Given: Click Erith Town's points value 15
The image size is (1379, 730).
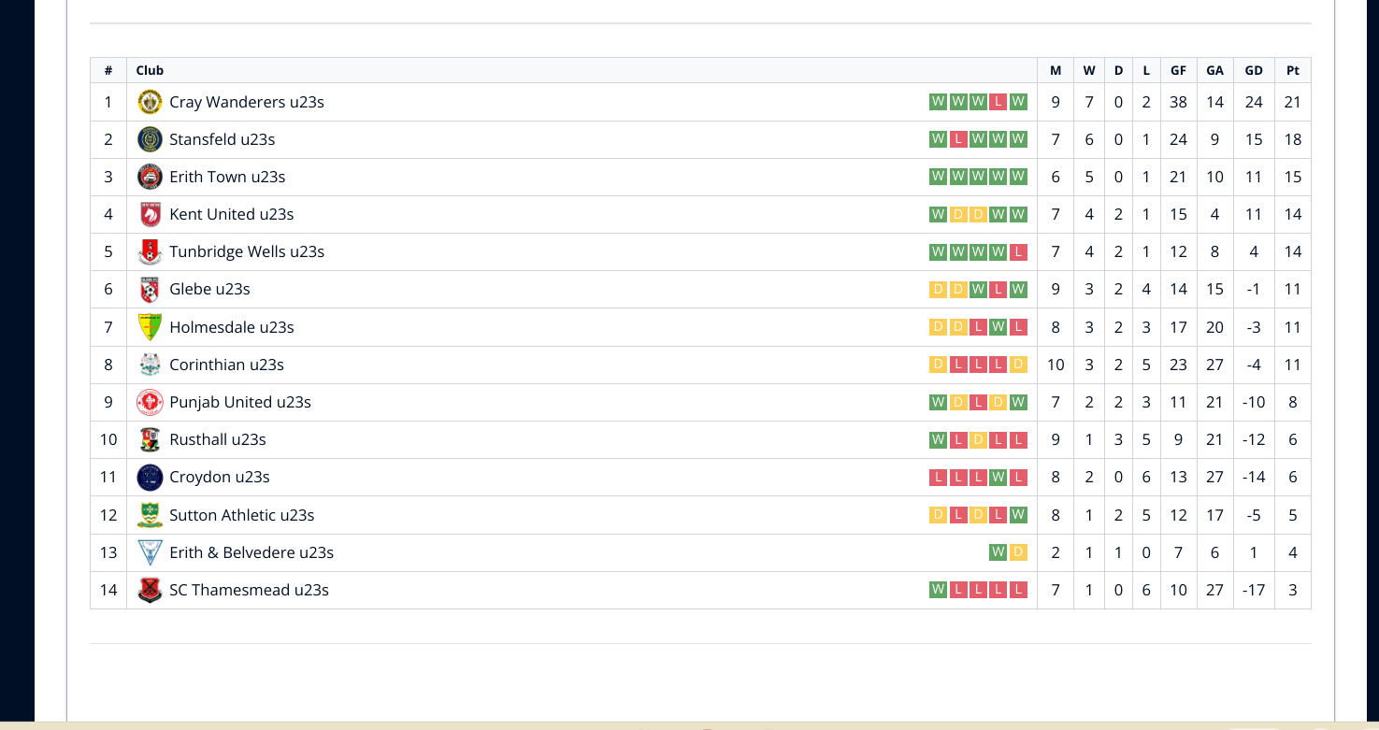Looking at the screenshot, I should pos(1292,177).
